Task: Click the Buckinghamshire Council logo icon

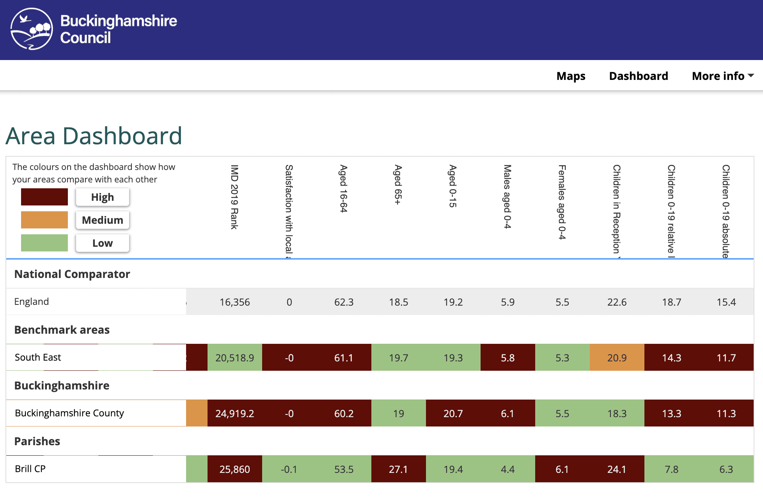Action: pos(31,29)
